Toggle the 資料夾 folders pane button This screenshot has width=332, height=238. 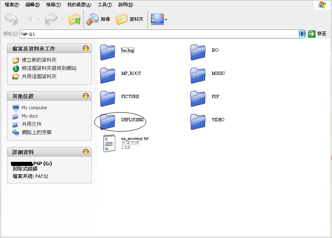click(129, 19)
